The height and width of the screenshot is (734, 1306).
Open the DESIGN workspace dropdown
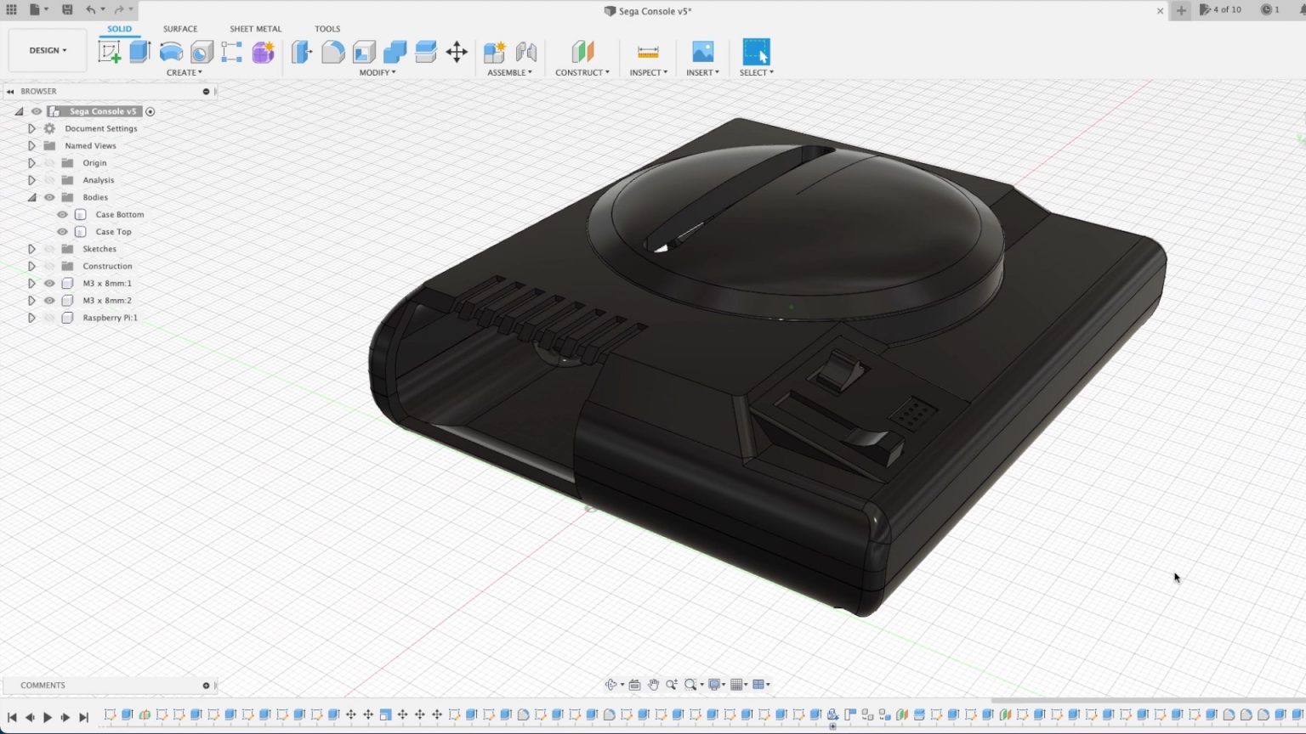point(47,49)
